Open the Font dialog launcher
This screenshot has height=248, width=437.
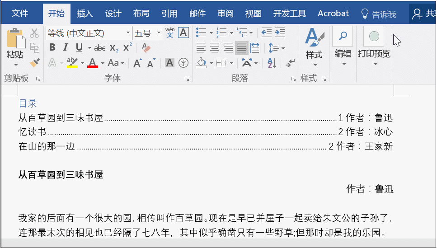(x=187, y=79)
